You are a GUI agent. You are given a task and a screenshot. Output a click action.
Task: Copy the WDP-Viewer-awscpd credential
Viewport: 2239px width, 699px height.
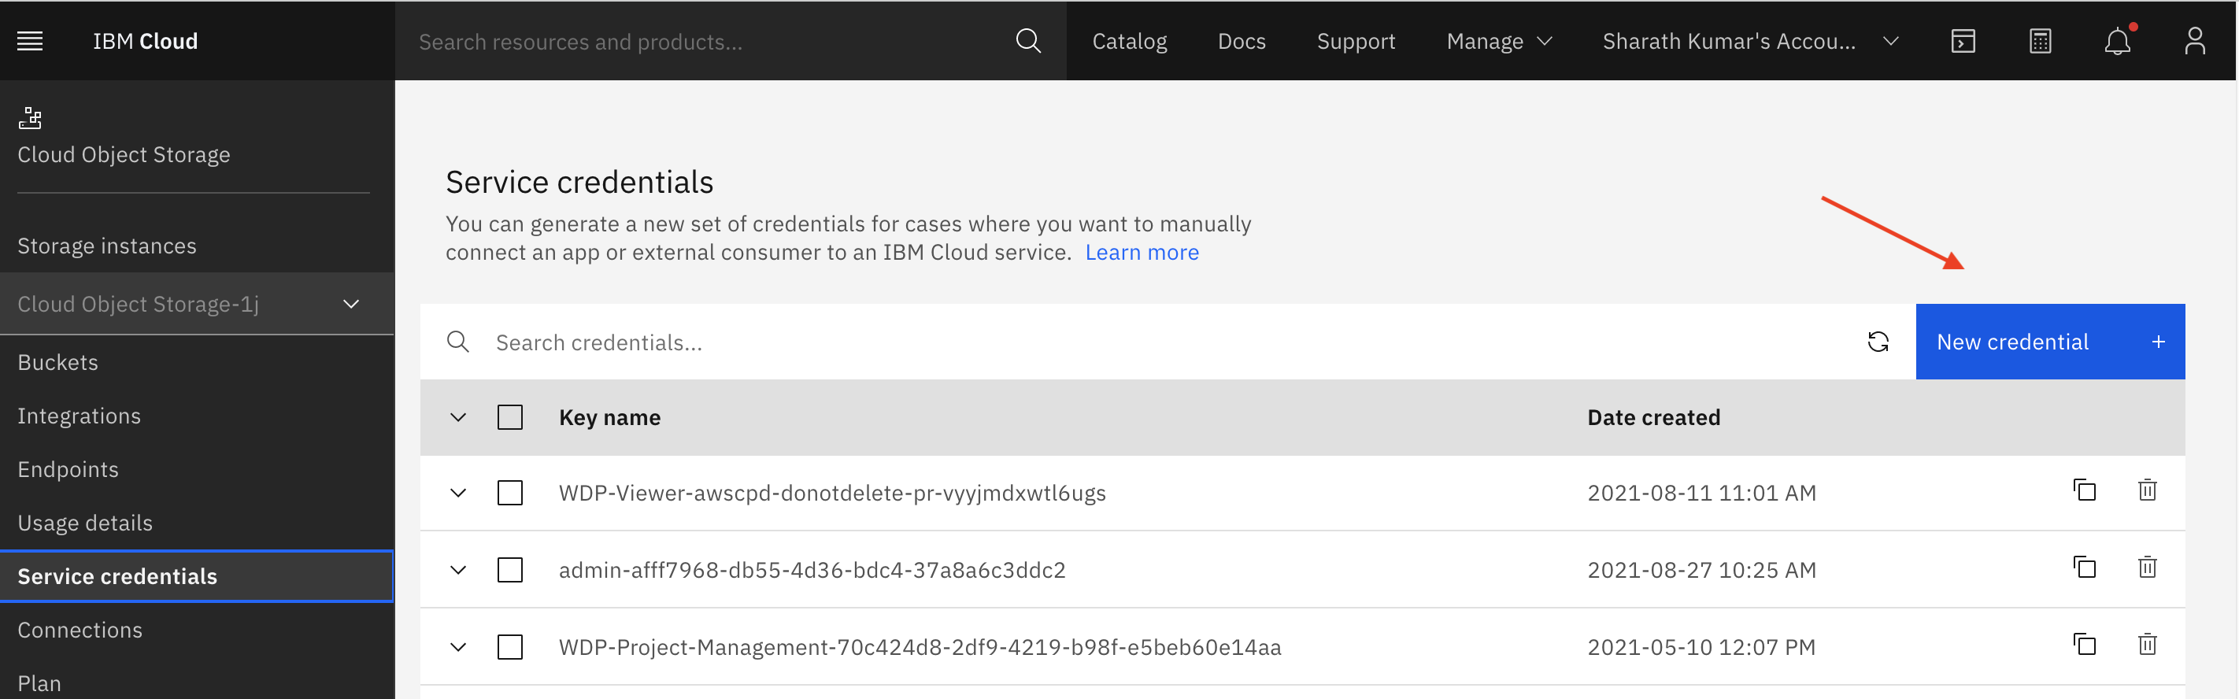coord(2085,491)
